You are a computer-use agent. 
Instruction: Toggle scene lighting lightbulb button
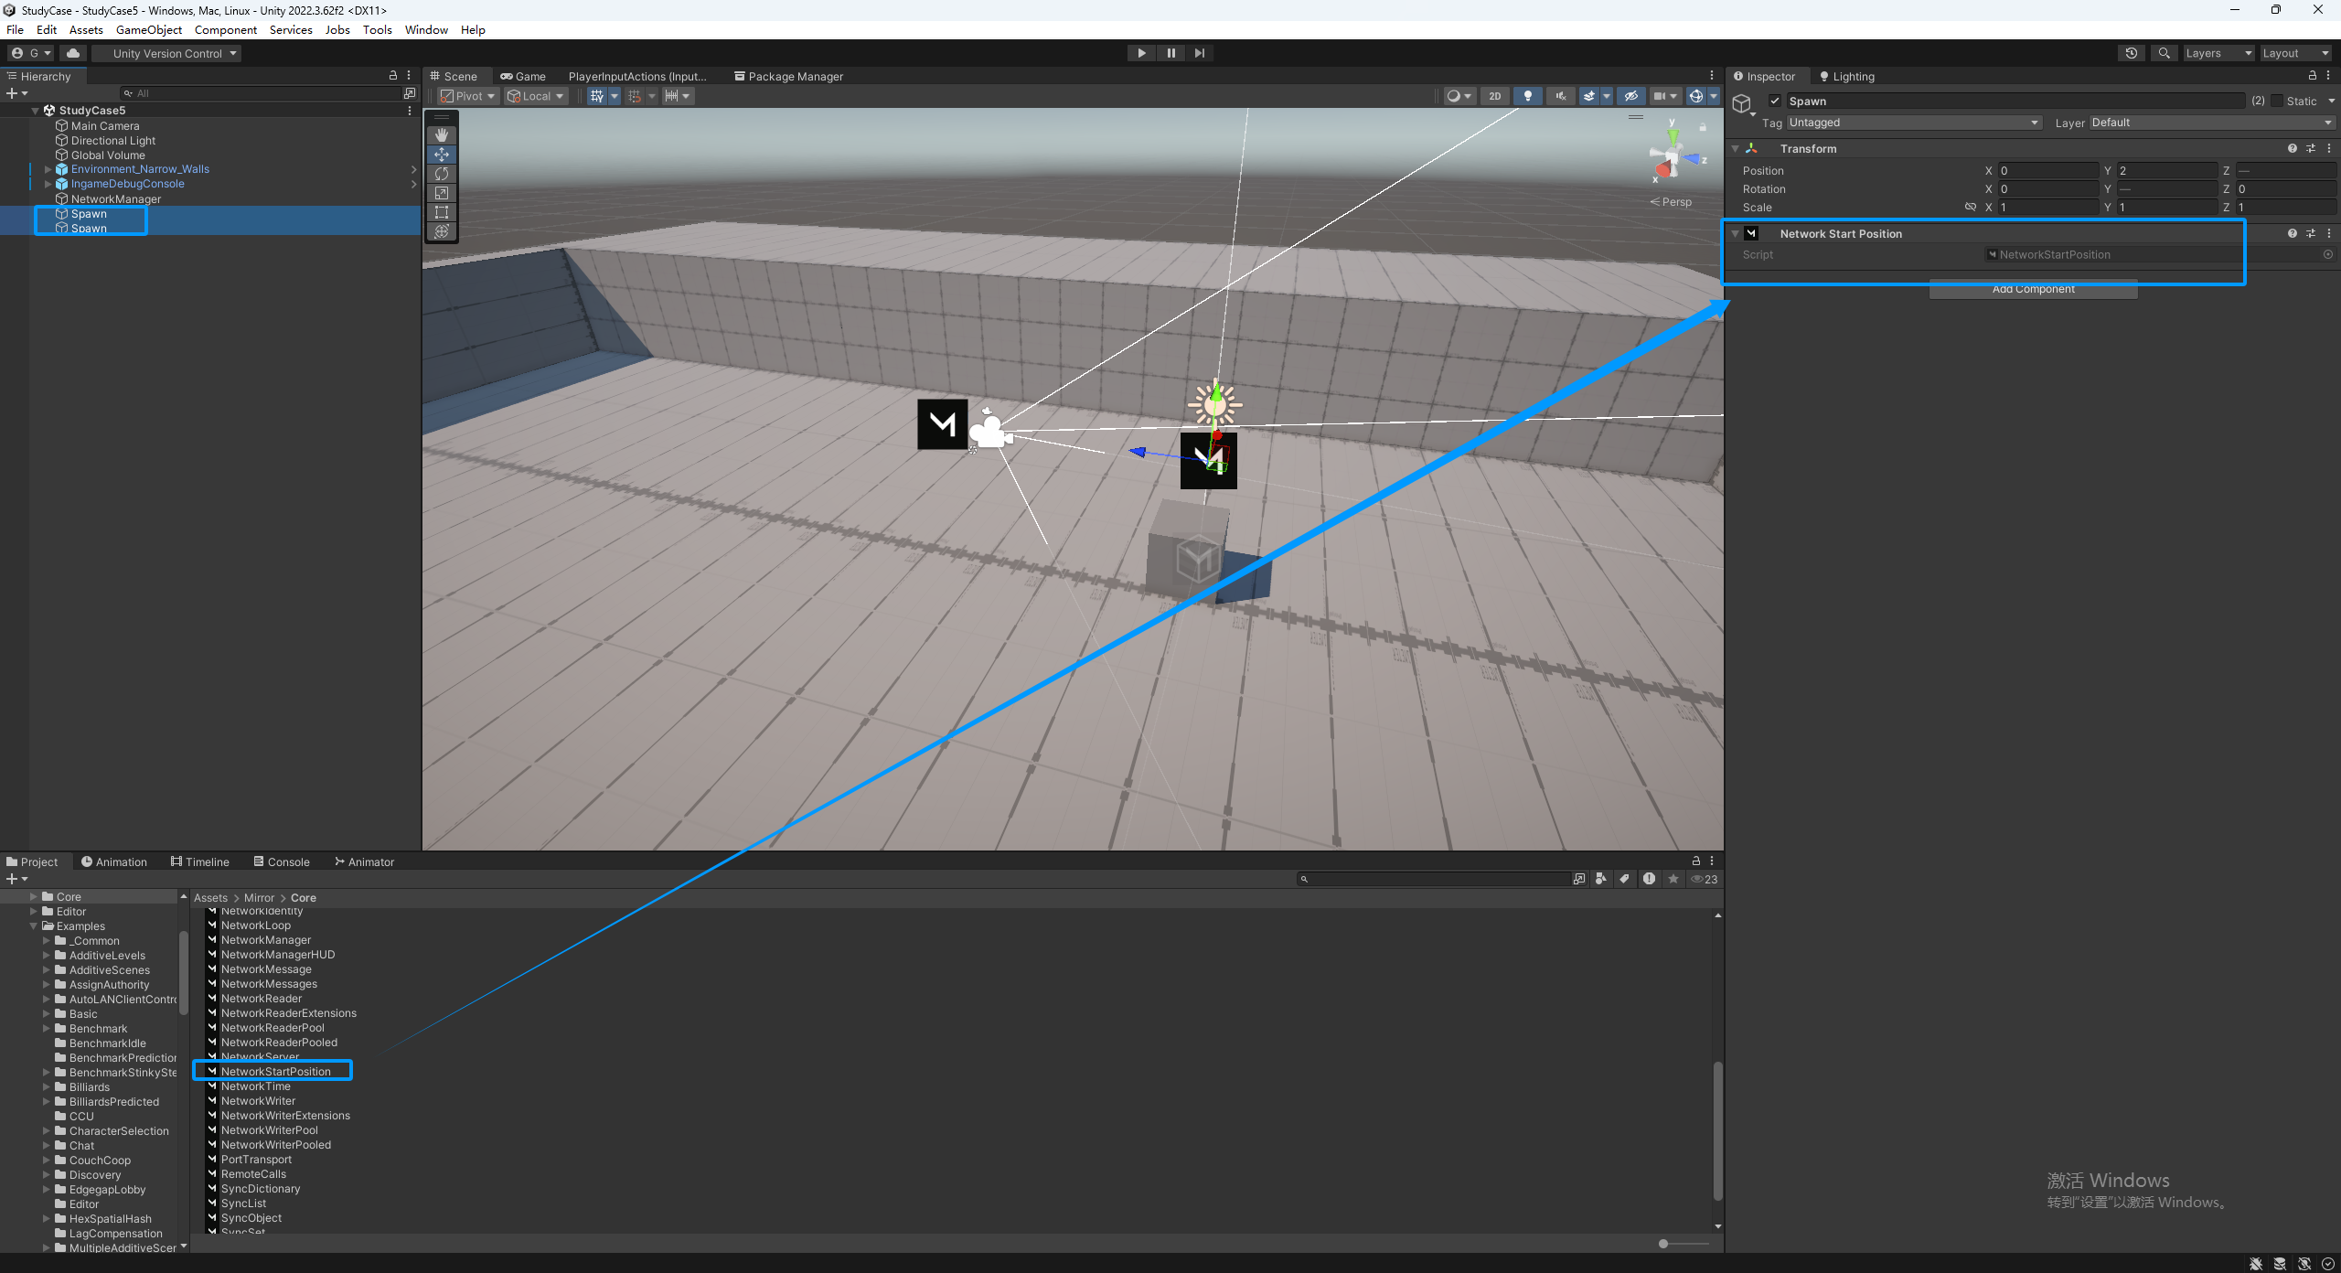(x=1527, y=96)
